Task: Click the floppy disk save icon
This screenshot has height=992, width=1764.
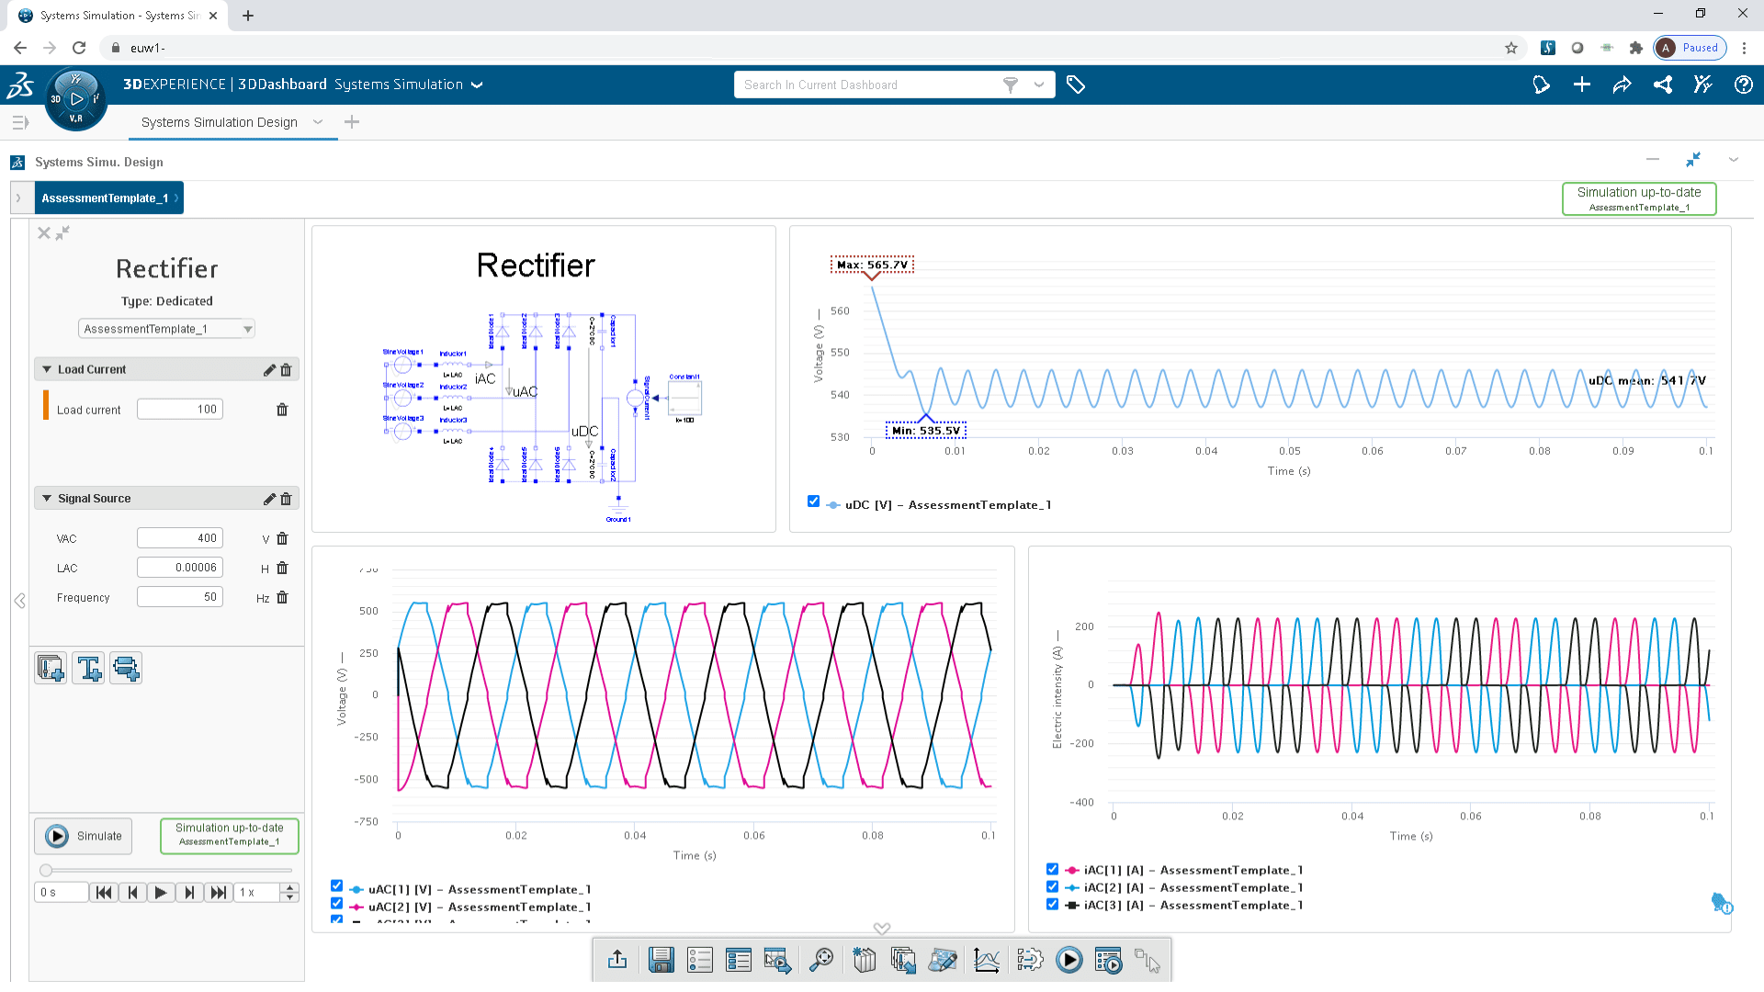Action: [x=661, y=960]
